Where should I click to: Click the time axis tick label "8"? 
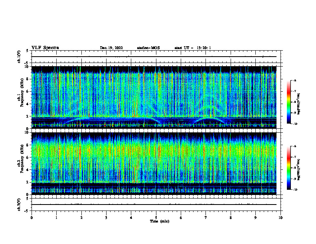point(231,218)
